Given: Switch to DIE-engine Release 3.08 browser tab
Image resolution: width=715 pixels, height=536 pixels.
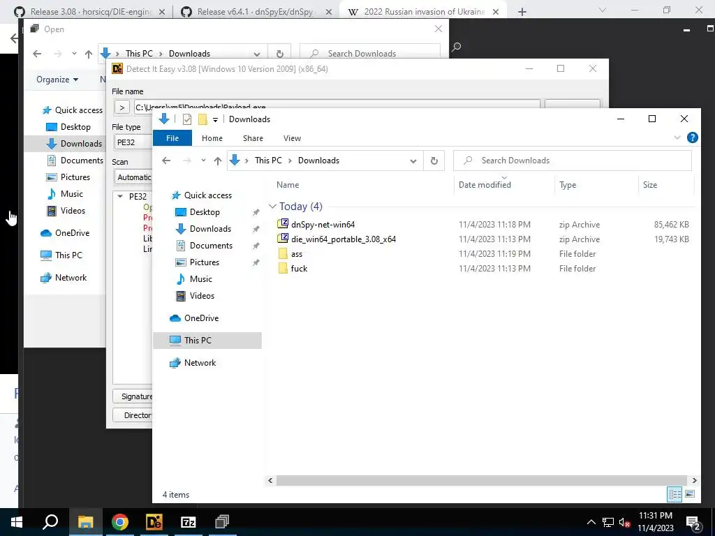Looking at the screenshot, I should pos(90,12).
